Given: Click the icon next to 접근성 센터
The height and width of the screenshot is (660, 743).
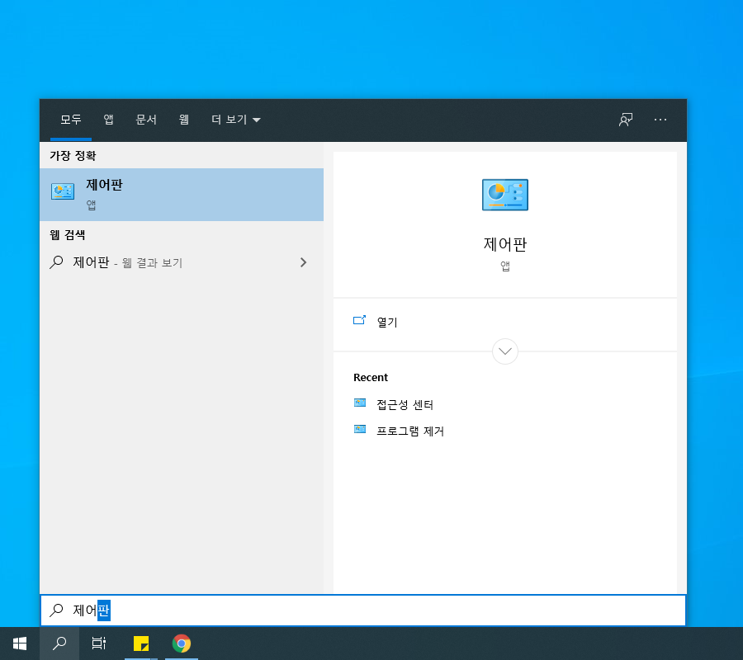Looking at the screenshot, I should coord(360,403).
